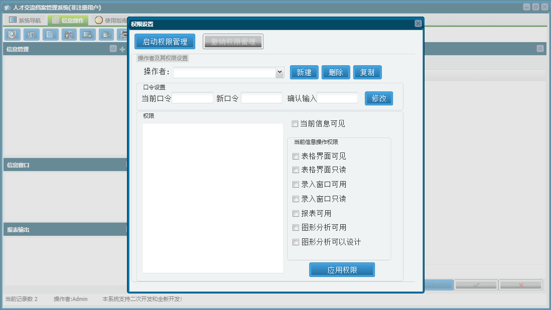Viewport: 551px width, 310px height.
Task: Click the 启动权限管理 button
Action: pos(165,42)
